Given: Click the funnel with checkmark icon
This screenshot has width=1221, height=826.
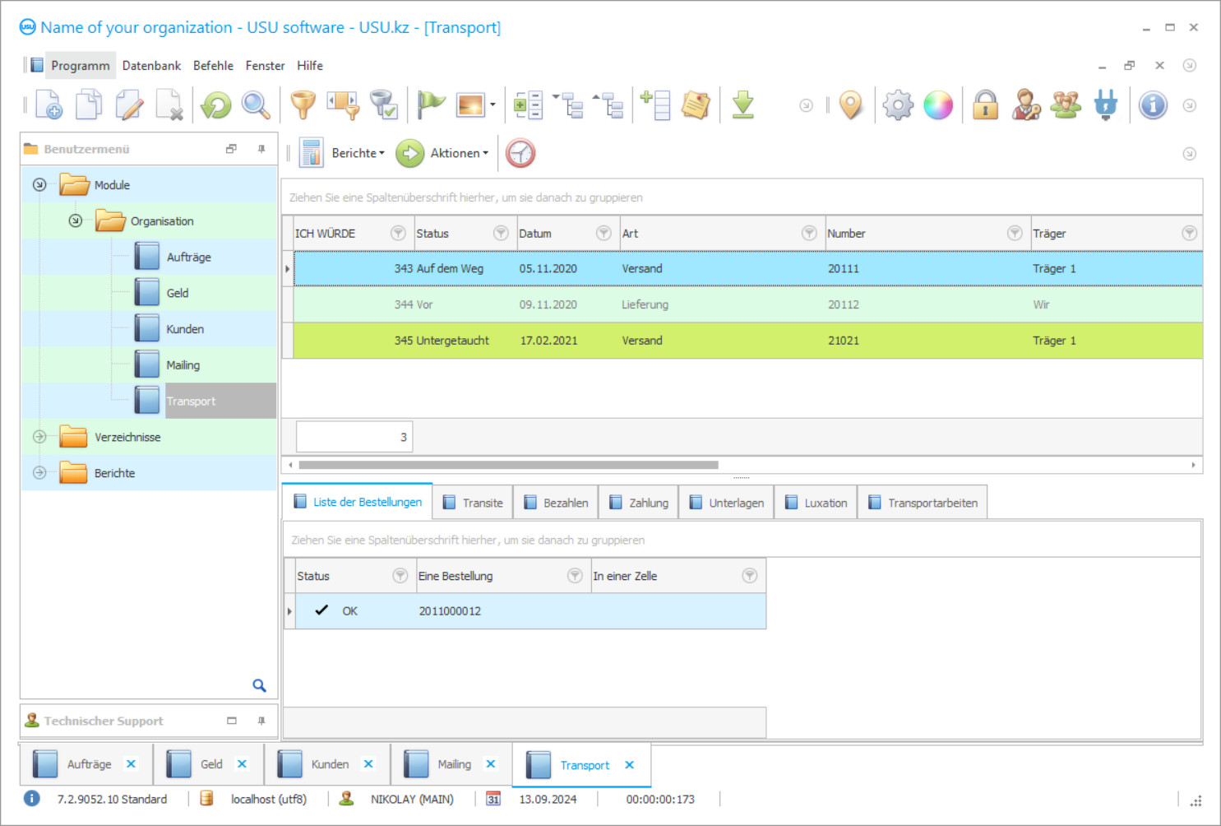Looking at the screenshot, I should coord(384,105).
